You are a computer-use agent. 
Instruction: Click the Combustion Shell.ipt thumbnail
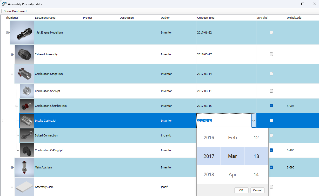(26, 91)
